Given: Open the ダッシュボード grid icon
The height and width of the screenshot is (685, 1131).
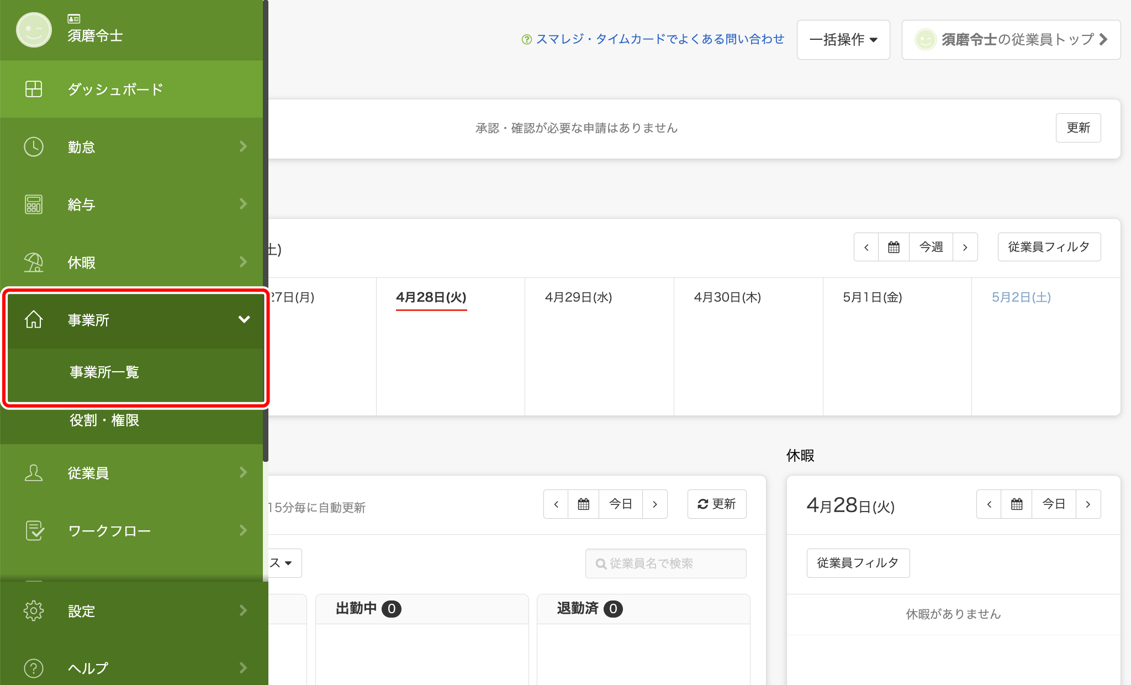Looking at the screenshot, I should coord(34,89).
